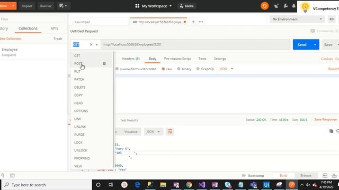This screenshot has width=339, height=190.
Task: Click the Invite button
Action: pyautogui.click(x=186, y=6)
